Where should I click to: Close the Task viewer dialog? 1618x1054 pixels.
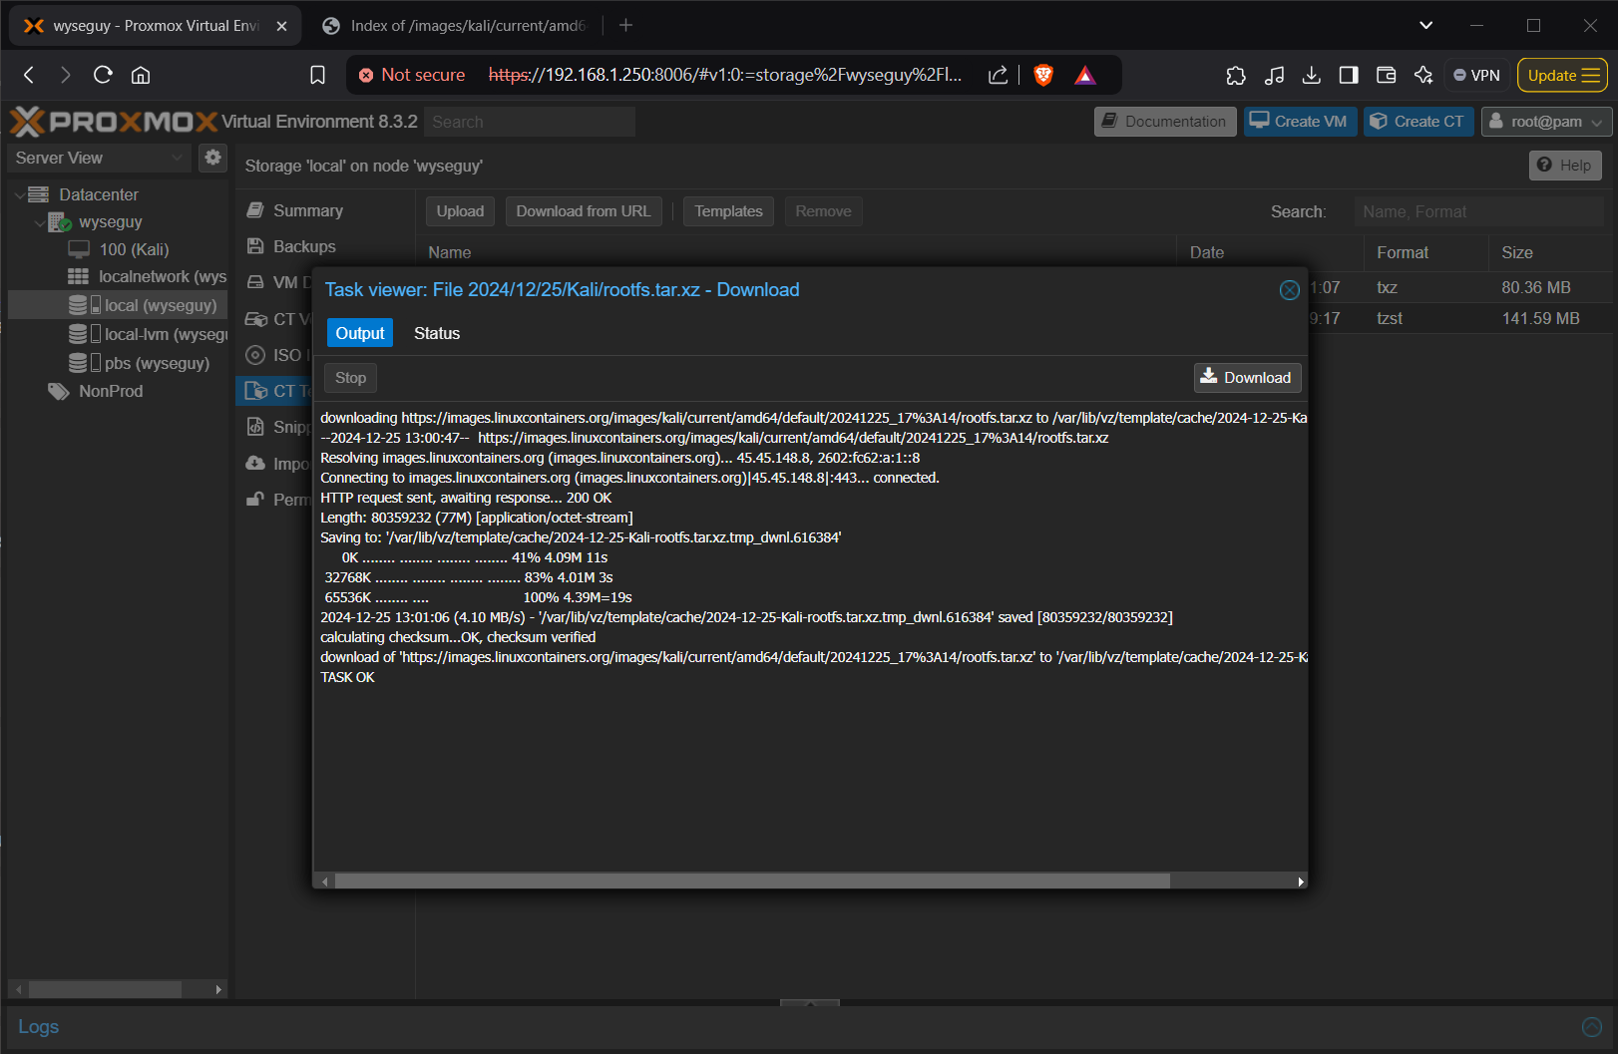[1290, 290]
